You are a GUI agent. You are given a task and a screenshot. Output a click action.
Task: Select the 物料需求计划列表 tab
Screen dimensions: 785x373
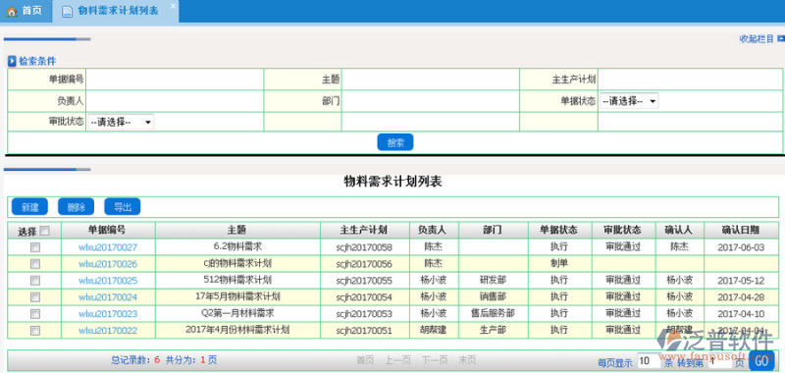click(x=115, y=11)
